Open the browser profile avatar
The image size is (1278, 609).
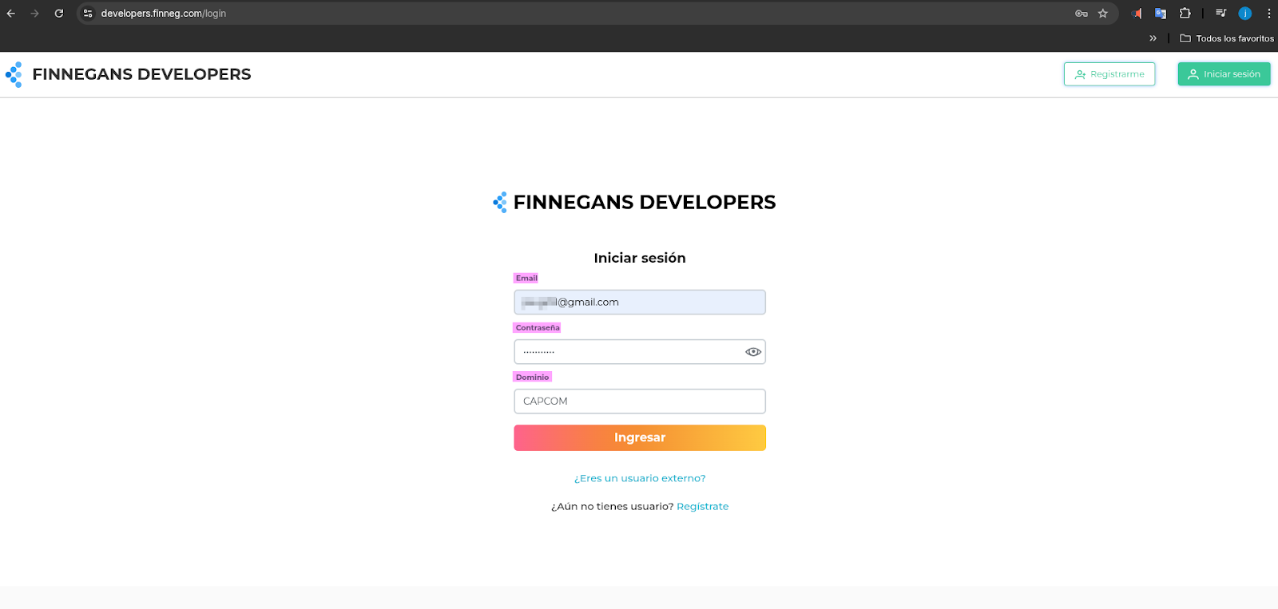(1244, 14)
